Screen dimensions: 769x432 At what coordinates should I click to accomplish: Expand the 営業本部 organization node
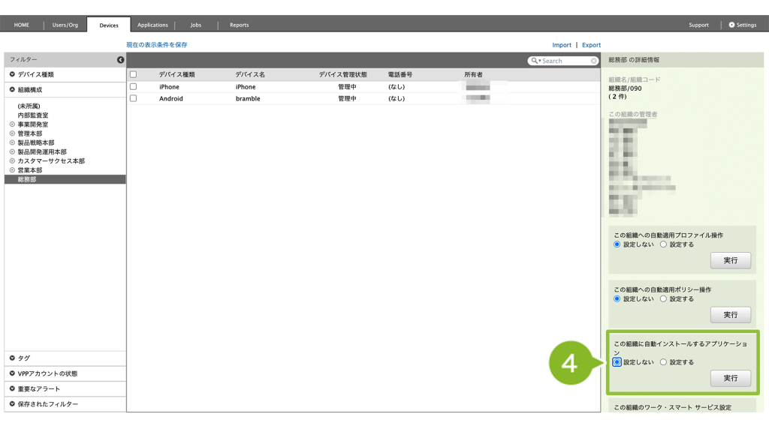12,170
